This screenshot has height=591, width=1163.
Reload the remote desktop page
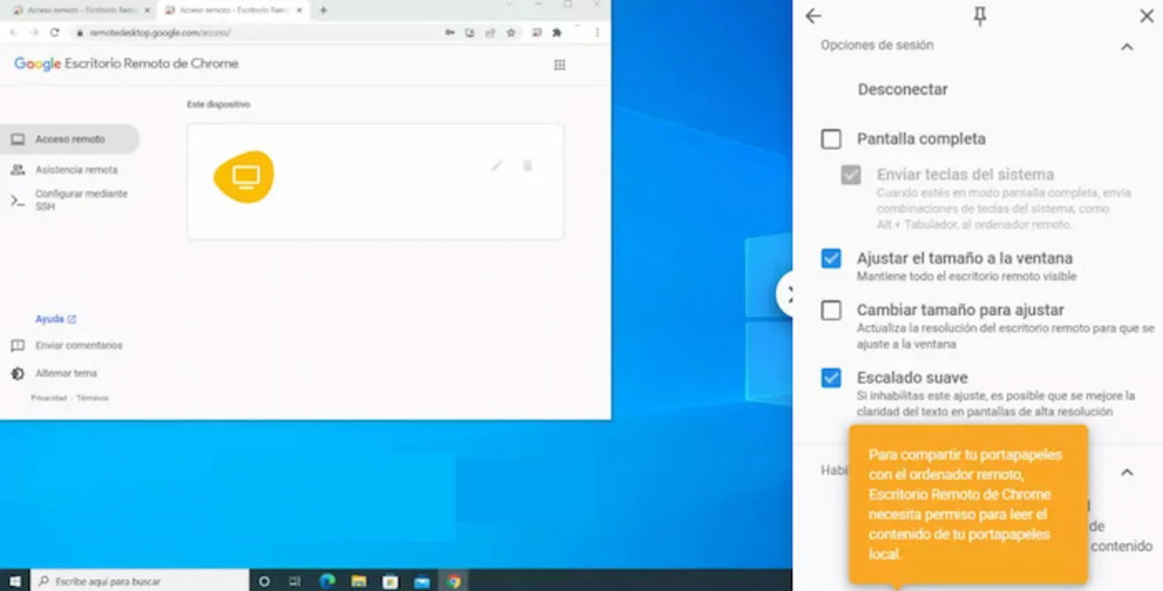point(54,32)
